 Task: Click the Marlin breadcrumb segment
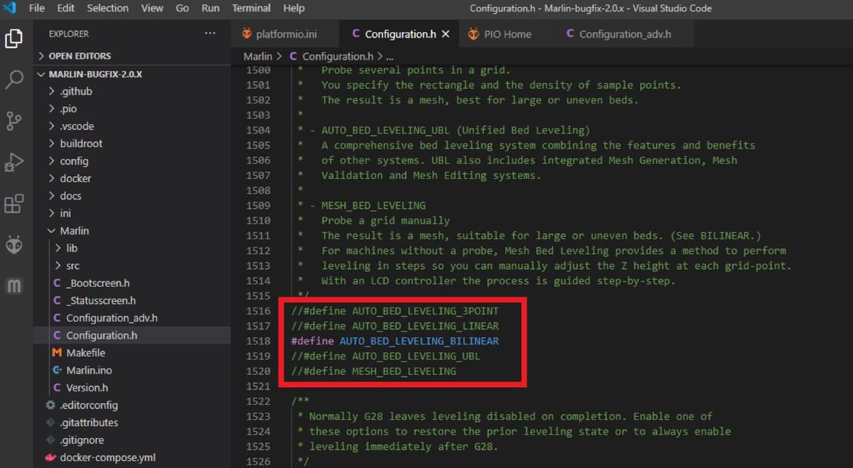(257, 56)
